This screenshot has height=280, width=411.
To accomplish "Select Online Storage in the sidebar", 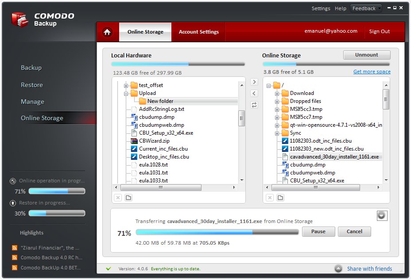I will [x=42, y=118].
